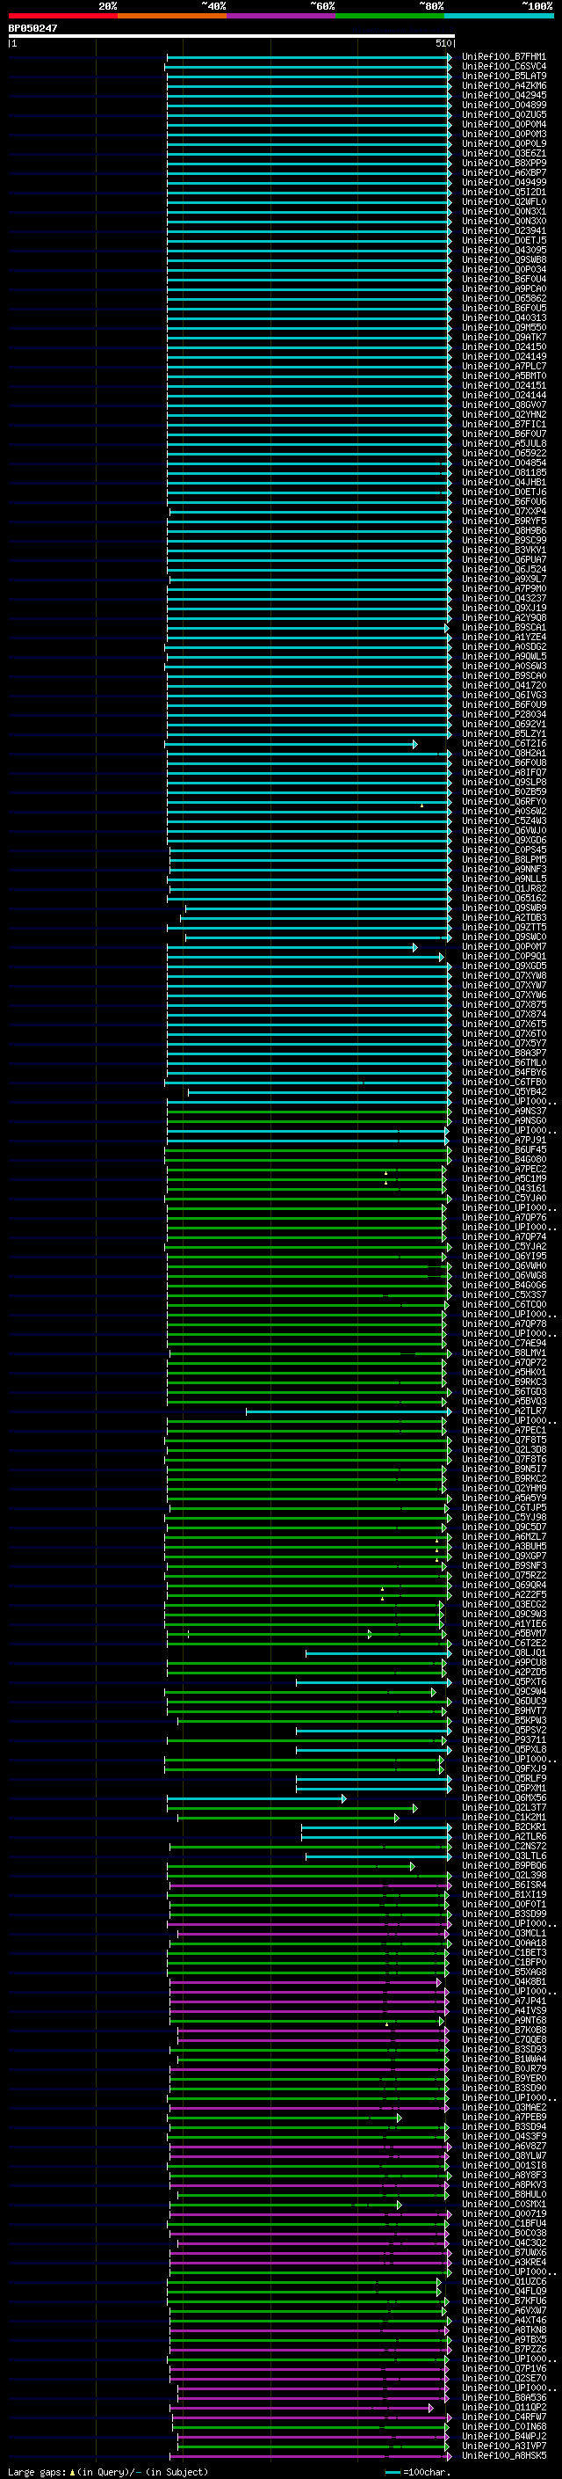Select hit label UniRef100_A7PLC7
This screenshot has width=562, height=2479.
pos(503,367)
